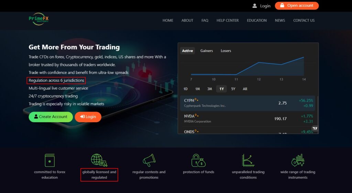The height and width of the screenshot is (193, 352).
Task: Select the CYPH Cypherpunk Technologies row
Action: click(247, 103)
